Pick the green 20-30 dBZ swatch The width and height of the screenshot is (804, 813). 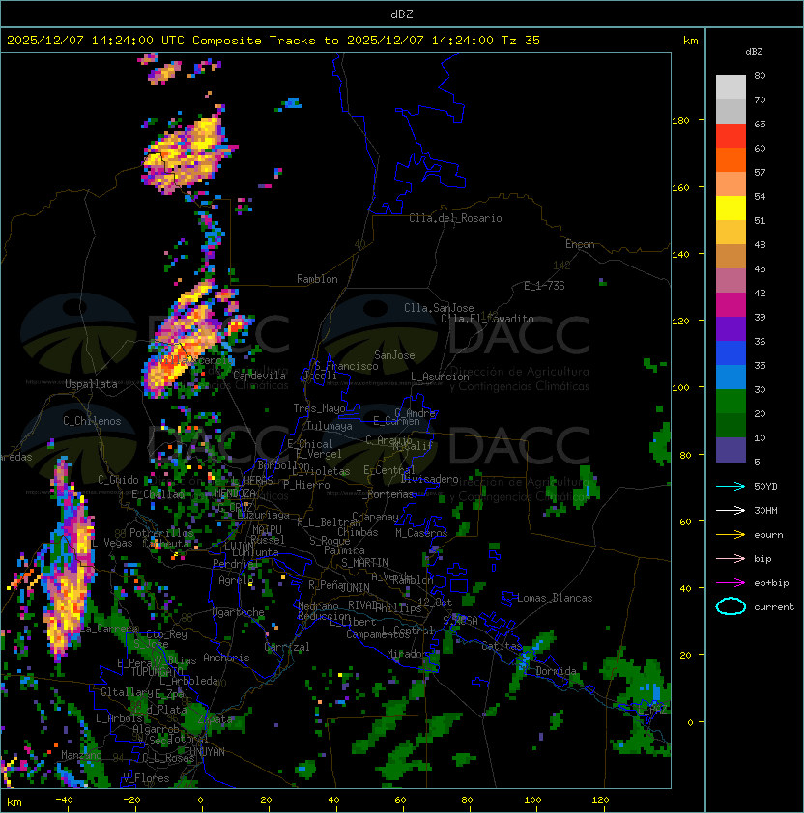731,402
